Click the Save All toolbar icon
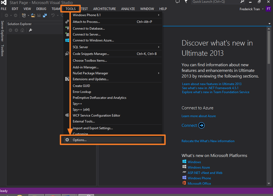This screenshot has height=196, width=273. point(45,15)
